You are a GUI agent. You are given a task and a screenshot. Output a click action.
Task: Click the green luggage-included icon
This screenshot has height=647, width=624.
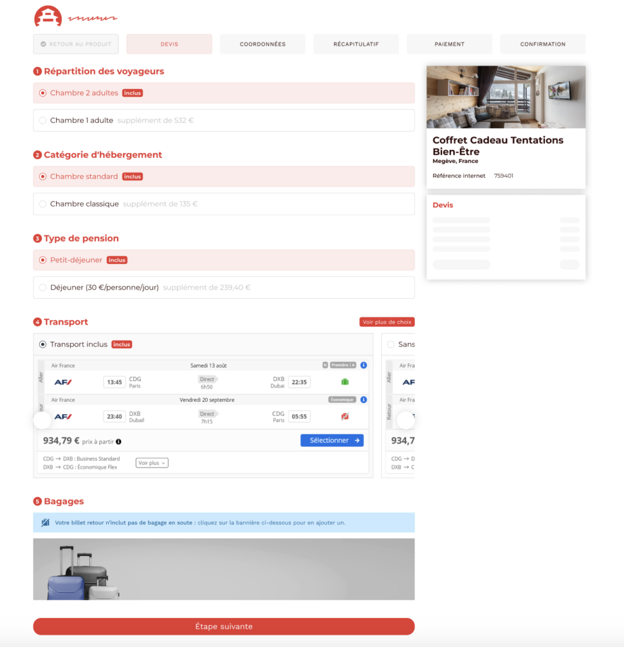click(345, 382)
